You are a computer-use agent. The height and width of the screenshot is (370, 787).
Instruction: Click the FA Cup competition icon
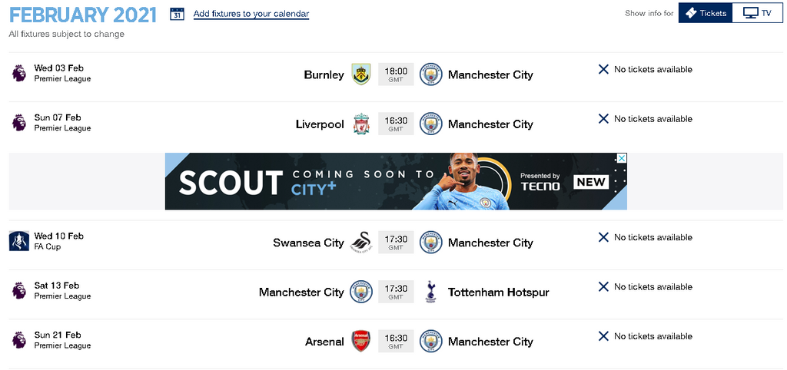(18, 241)
